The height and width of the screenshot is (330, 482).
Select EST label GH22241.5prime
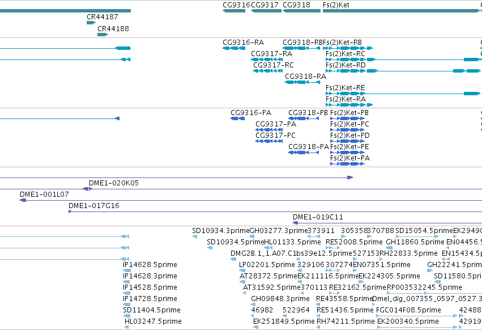[455, 265]
